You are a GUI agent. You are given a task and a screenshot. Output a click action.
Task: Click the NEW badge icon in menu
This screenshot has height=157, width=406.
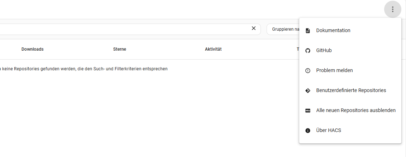[307, 111]
